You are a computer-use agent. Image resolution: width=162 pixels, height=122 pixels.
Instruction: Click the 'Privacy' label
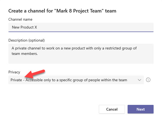pos(14,72)
